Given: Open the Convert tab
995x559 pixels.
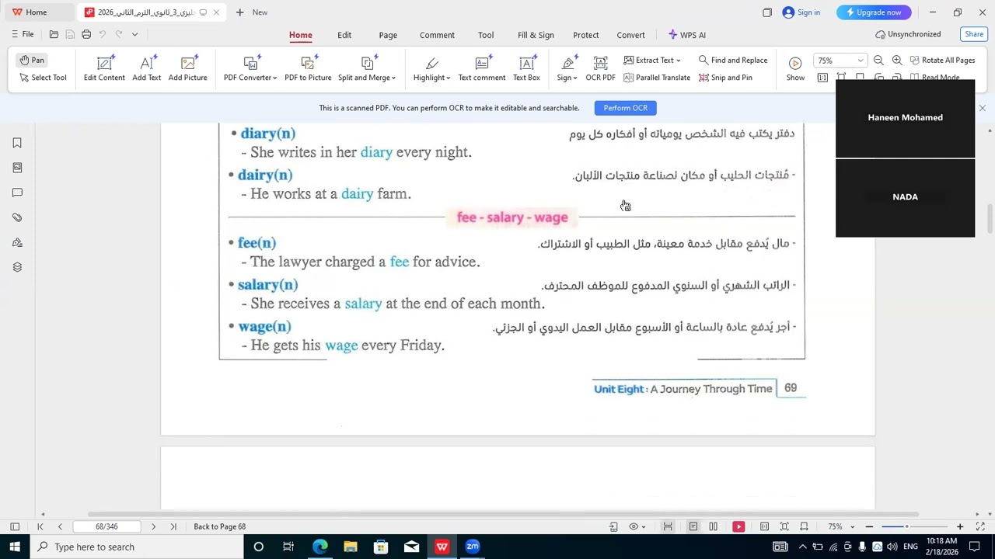Looking at the screenshot, I should tap(630, 35).
